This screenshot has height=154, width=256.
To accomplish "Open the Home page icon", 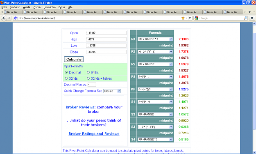I will (x=252, y=18).
